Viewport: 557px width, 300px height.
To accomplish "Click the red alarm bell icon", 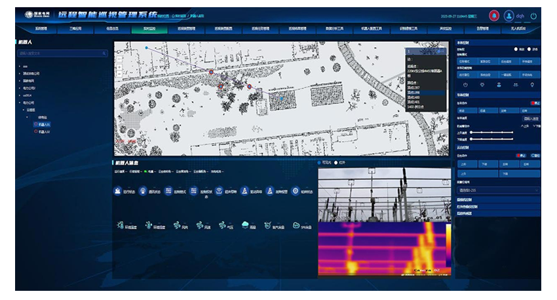I will [x=494, y=16].
